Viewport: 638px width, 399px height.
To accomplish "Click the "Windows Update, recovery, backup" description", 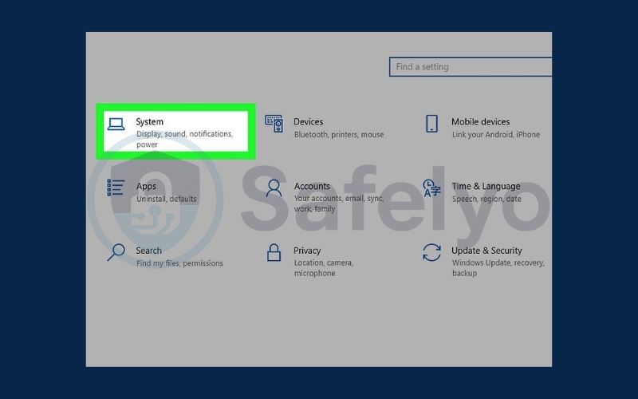I will [498, 268].
